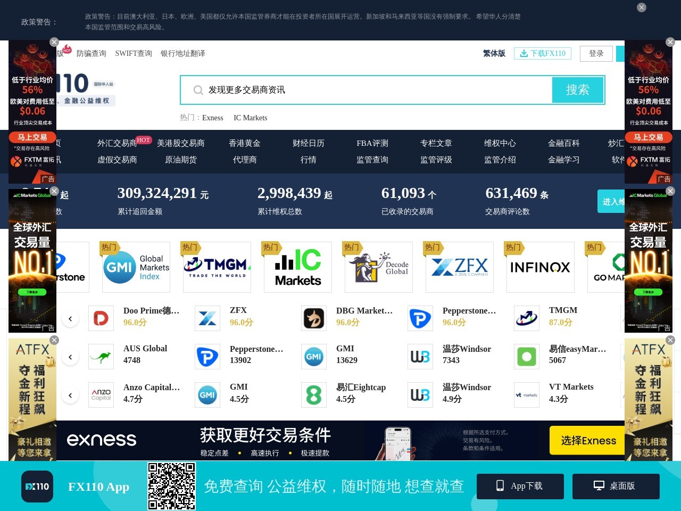Open the INFINOX broker logo card
Screen dimensions: 681x511
pyautogui.click(x=540, y=267)
